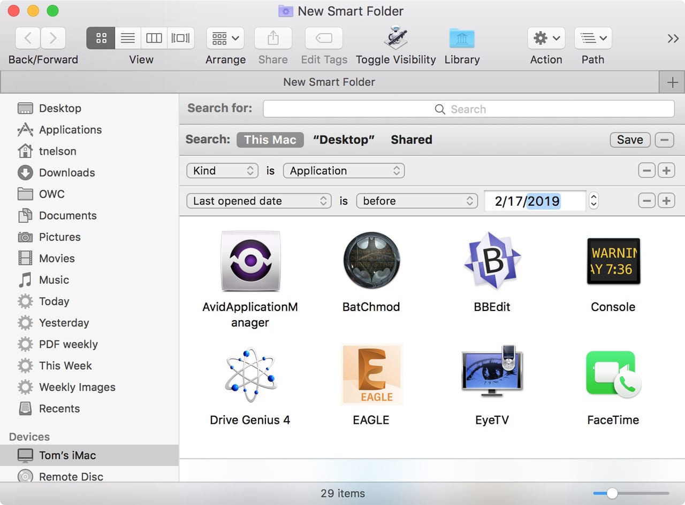Select the FaceTime app icon

[613, 374]
